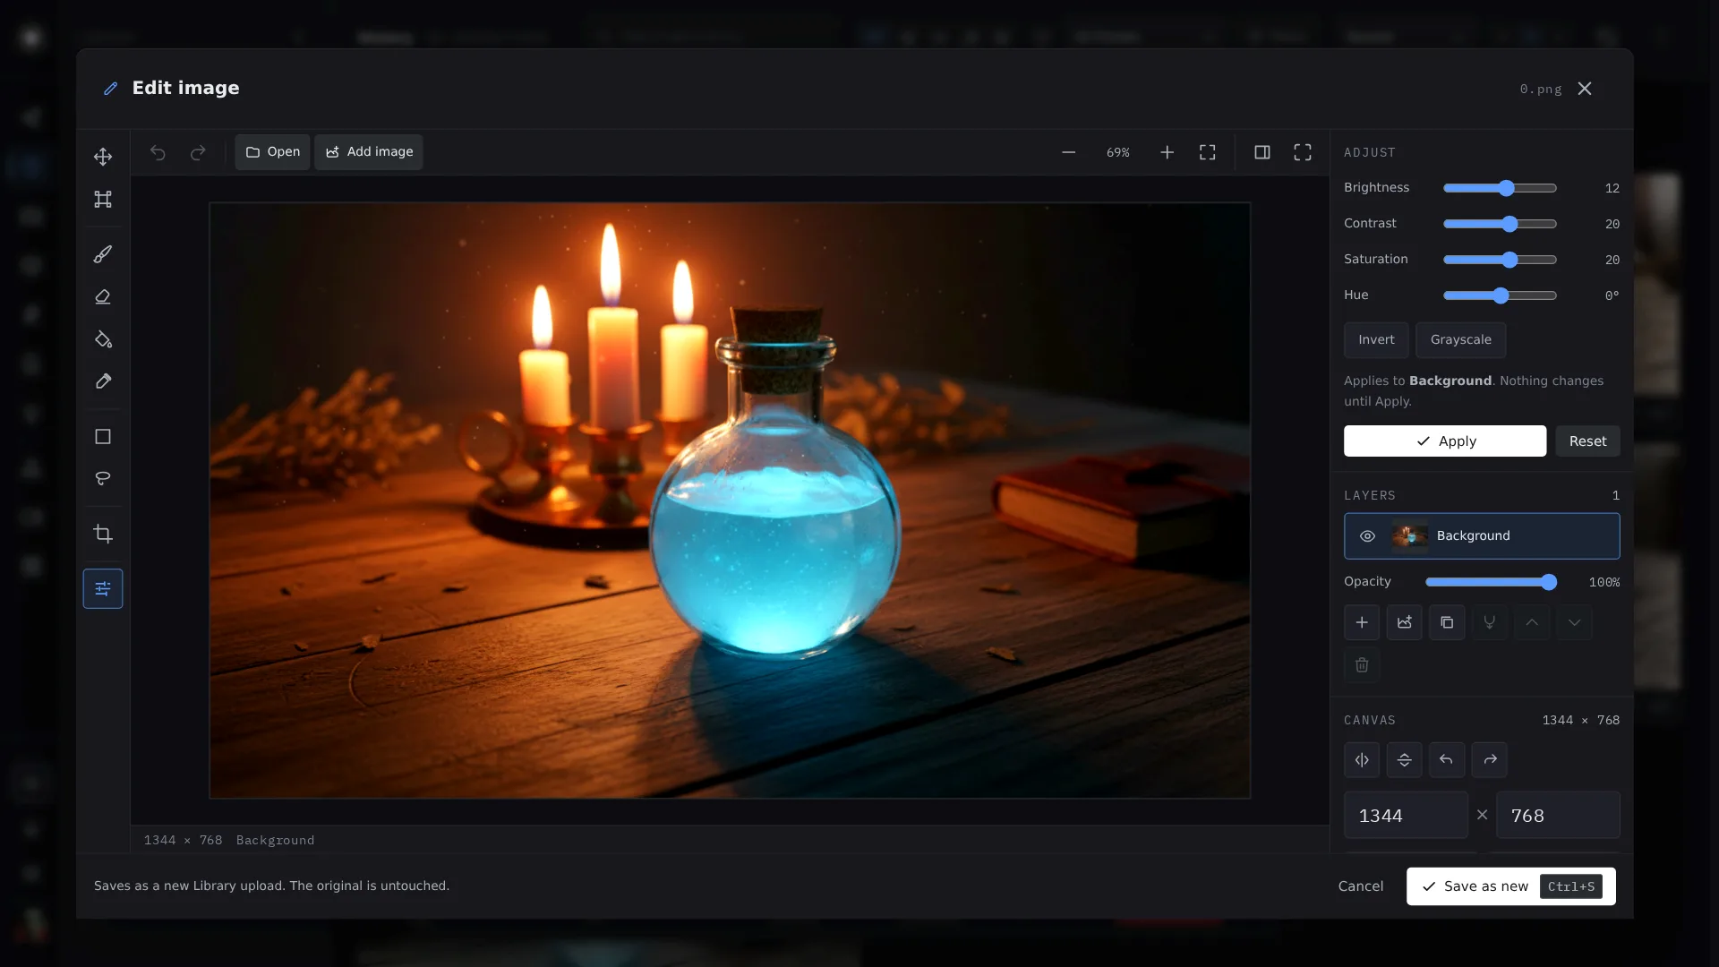Rotate the canvas counter-clockwise
Viewport: 1719px width, 967px height.
tap(1447, 760)
